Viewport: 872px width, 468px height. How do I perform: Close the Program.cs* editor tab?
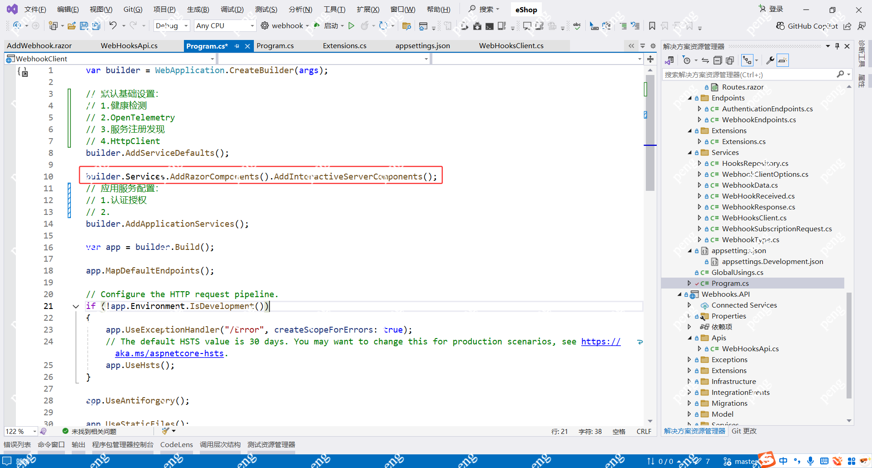(248, 46)
